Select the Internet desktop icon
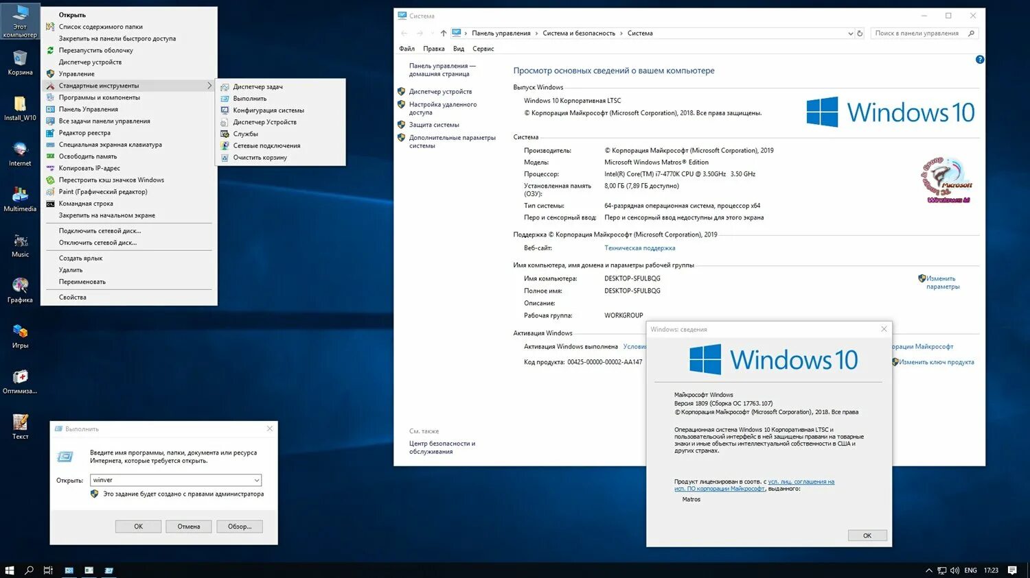Viewport: 1030px width, 578px height. pos(20,154)
